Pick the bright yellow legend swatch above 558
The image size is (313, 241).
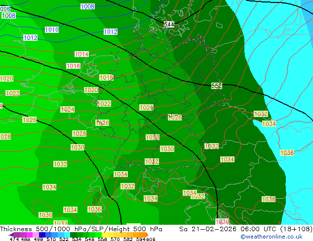tap(105, 235)
